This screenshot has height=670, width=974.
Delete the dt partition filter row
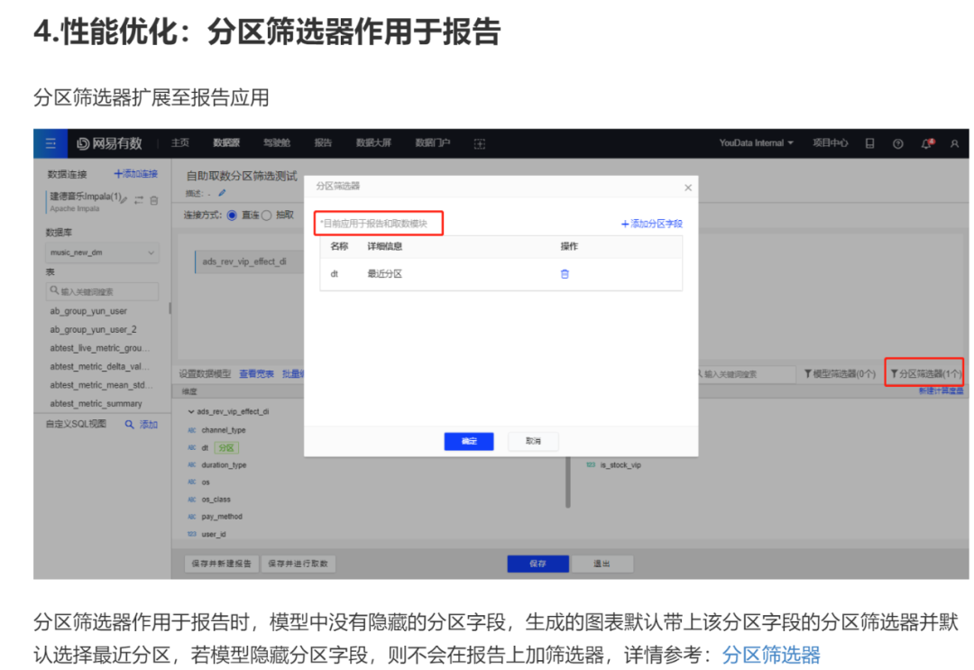pyautogui.click(x=565, y=274)
